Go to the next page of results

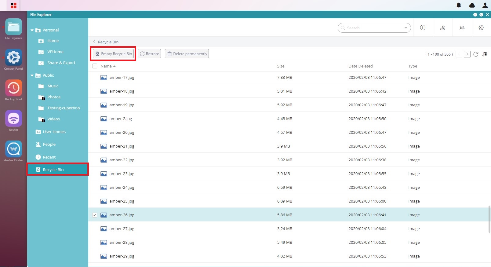(467, 54)
